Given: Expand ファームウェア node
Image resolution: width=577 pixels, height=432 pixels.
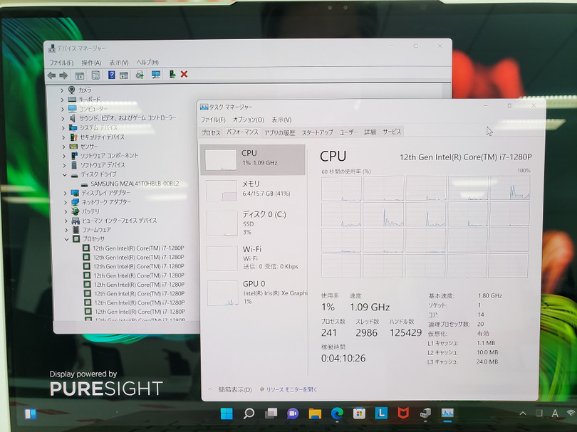Looking at the screenshot, I should click(x=66, y=230).
